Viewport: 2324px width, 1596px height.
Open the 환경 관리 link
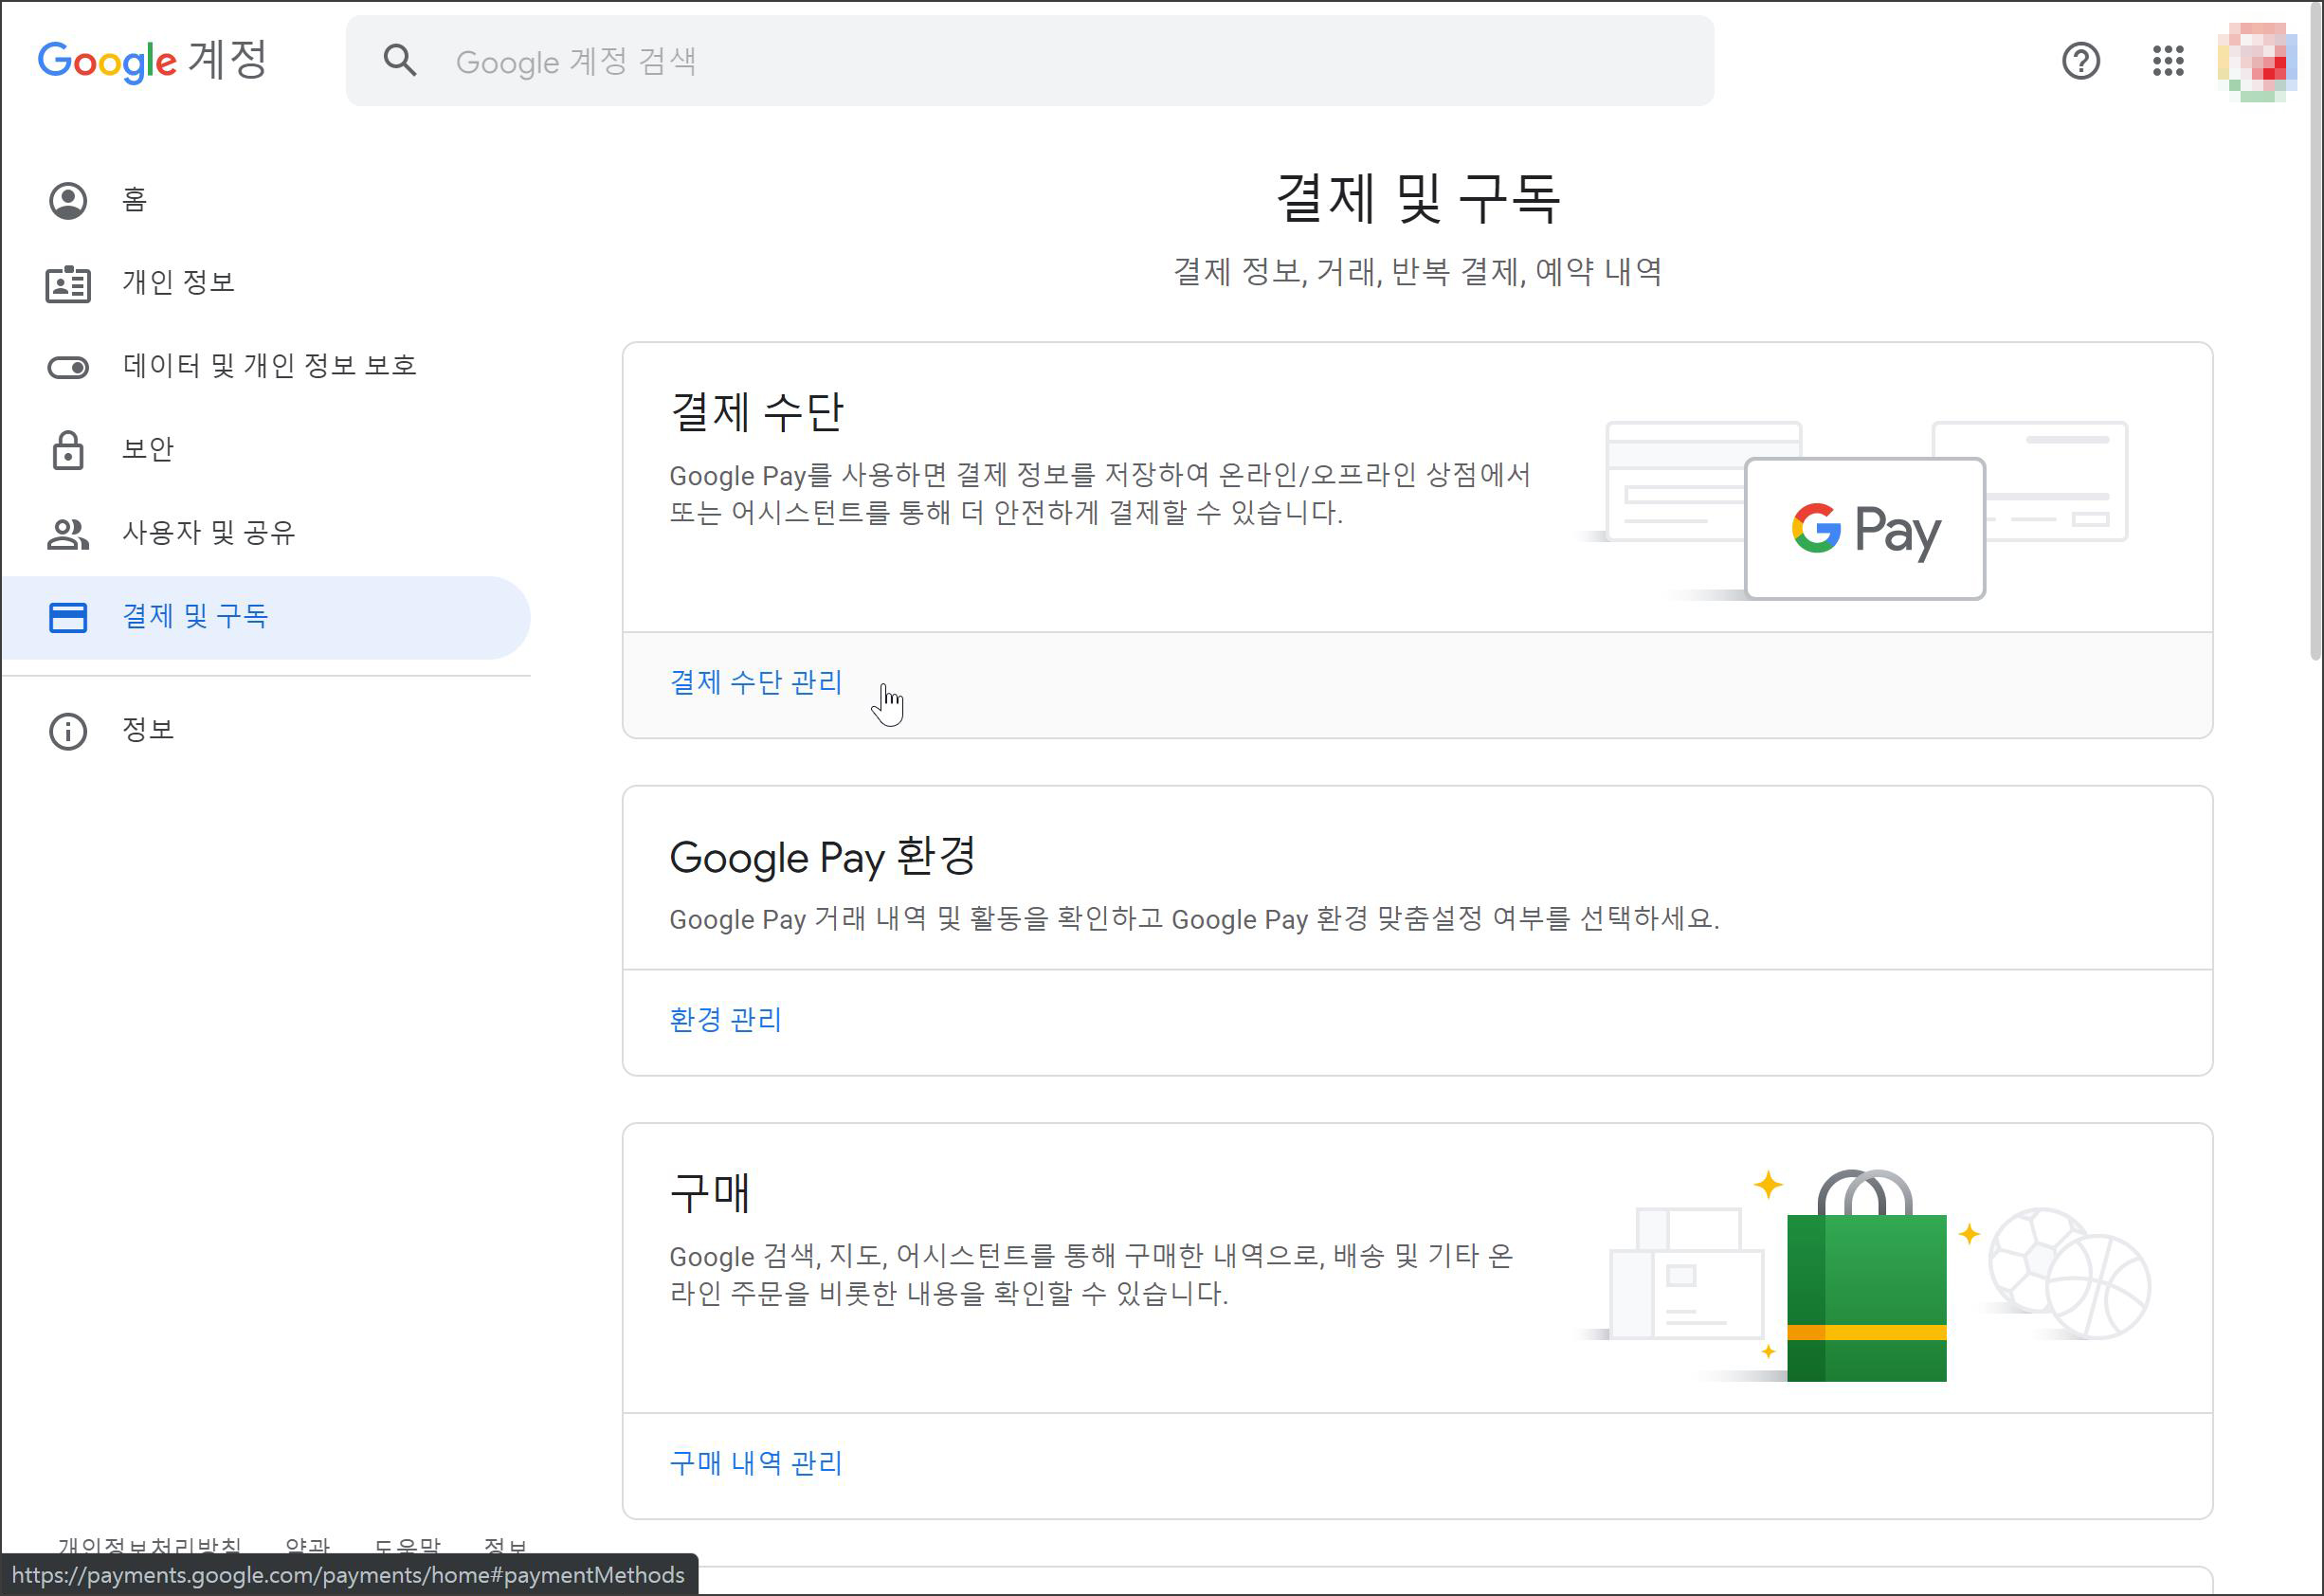(725, 1020)
